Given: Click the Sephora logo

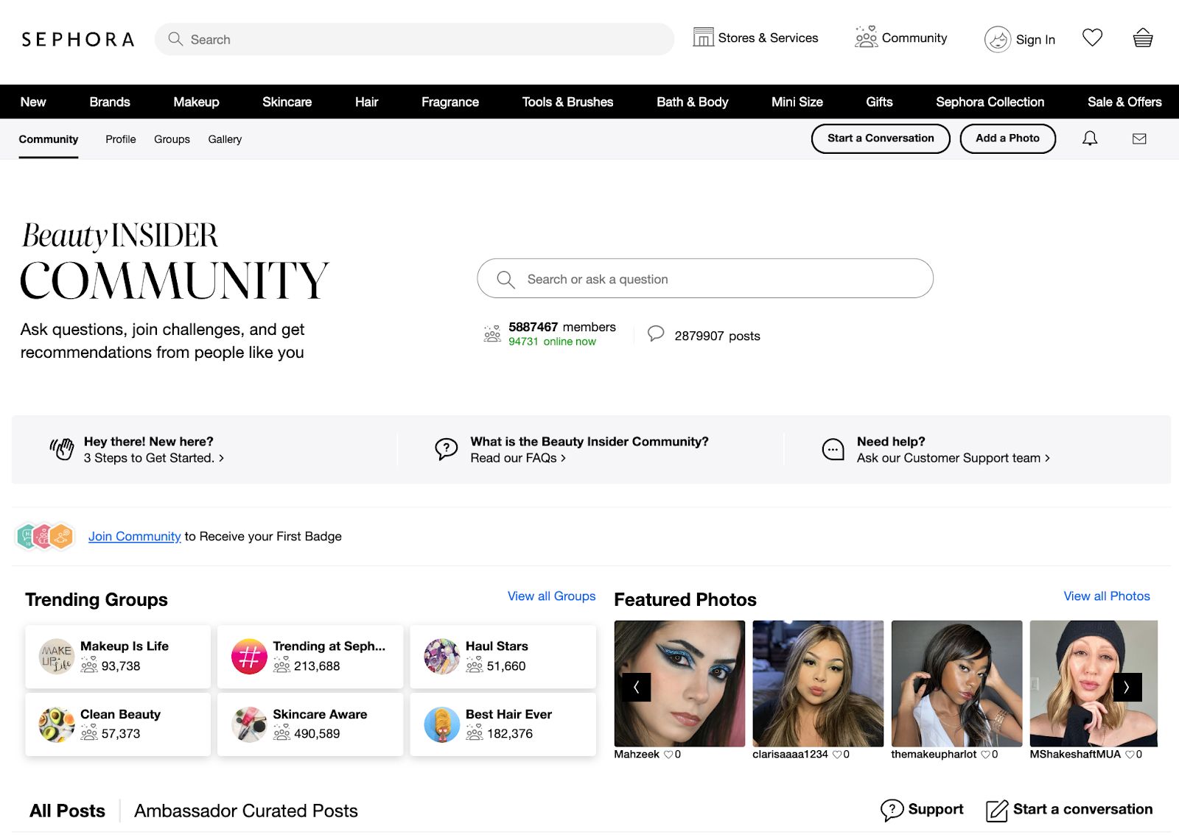Looking at the screenshot, I should tap(77, 39).
